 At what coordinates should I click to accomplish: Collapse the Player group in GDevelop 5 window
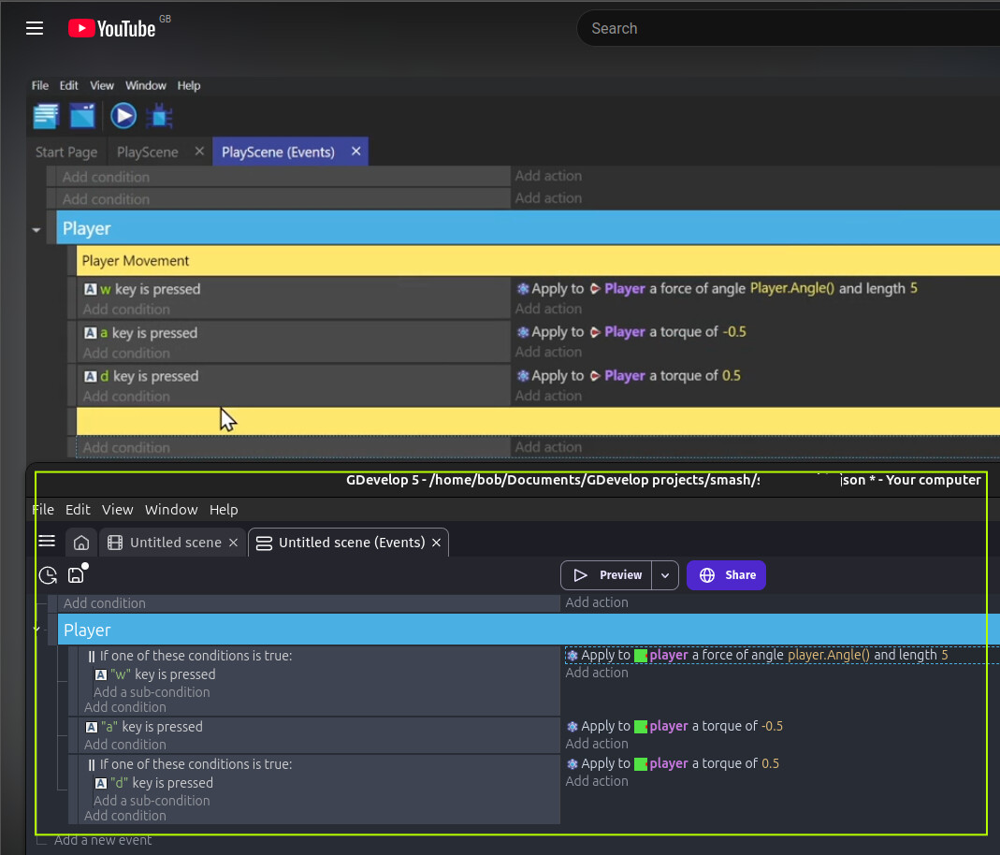pos(37,630)
